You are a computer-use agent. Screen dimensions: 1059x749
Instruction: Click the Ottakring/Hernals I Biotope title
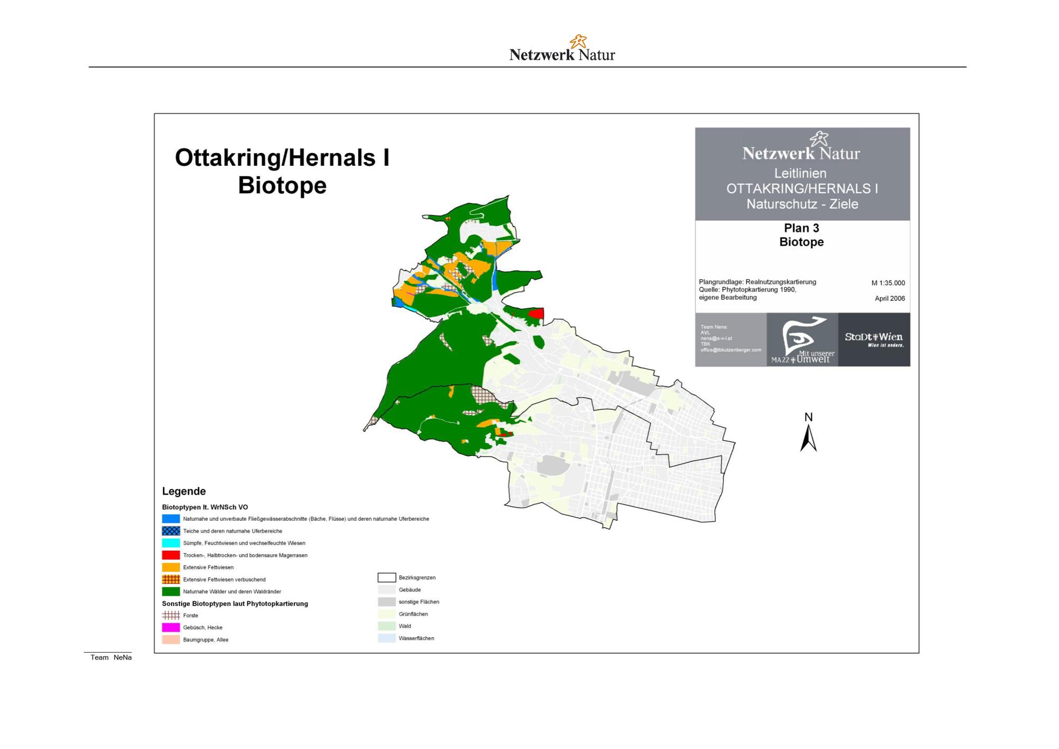[x=282, y=171]
